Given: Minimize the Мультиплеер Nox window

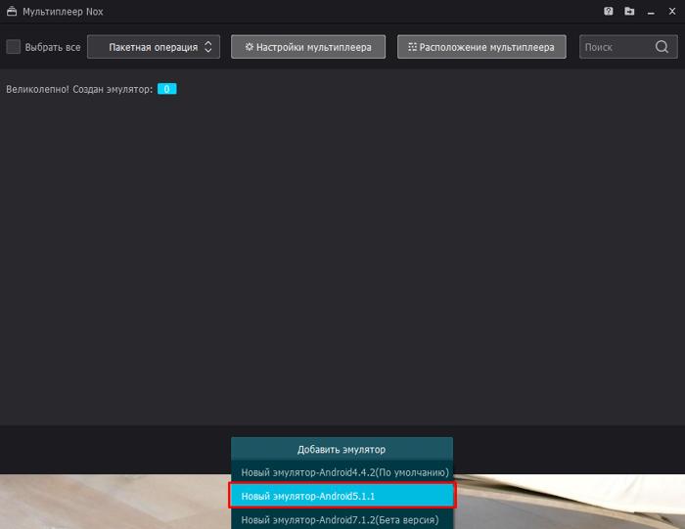Looking at the screenshot, I should [x=651, y=12].
